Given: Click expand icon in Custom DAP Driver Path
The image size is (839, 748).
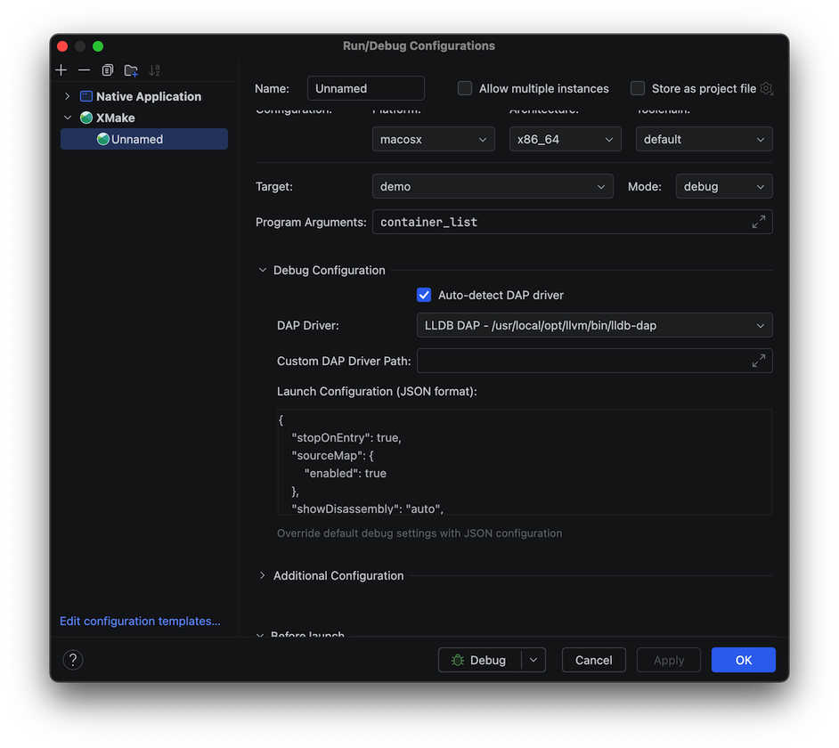Looking at the screenshot, I should tap(758, 361).
